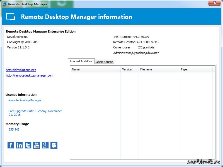Click the Devolutions inc. company name
This screenshot has width=223, height=167.
[x=18, y=37]
